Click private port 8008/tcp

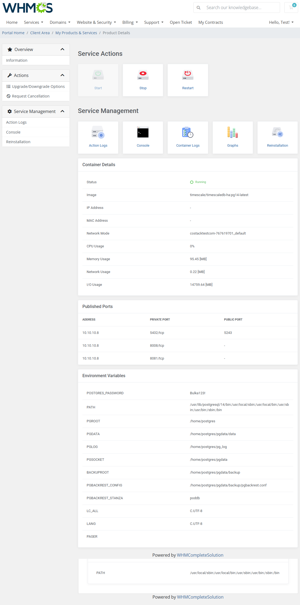tap(157, 346)
